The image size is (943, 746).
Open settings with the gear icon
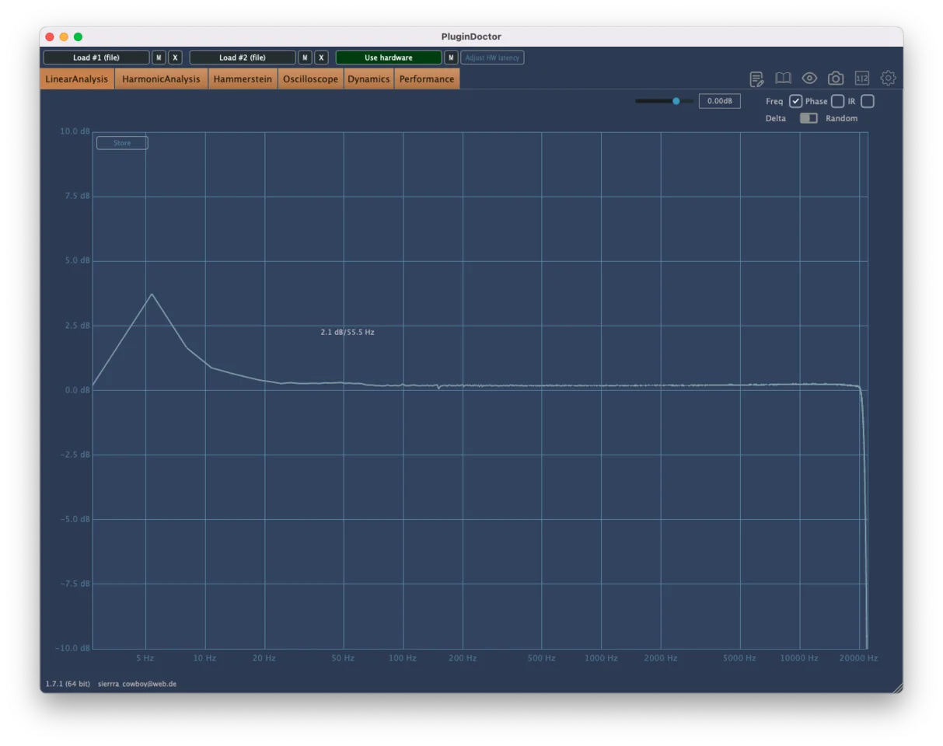(x=889, y=78)
